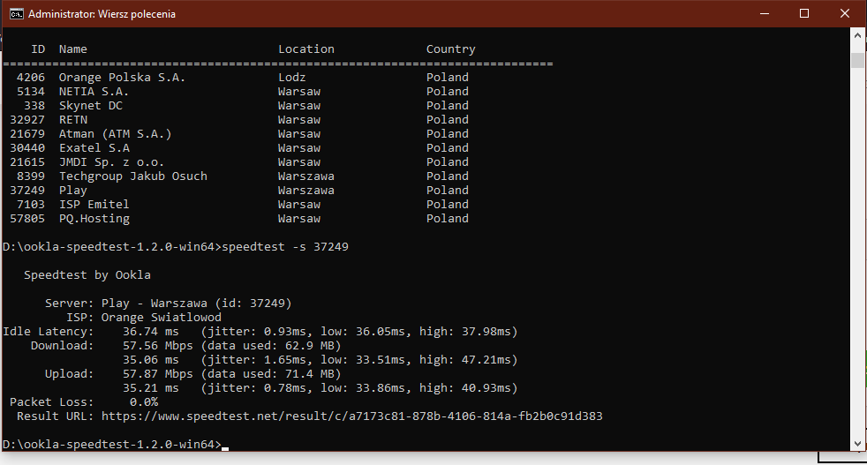This screenshot has height=465, width=867.
Task: Click the download speed '57.56 Mbps'
Action: (157, 346)
